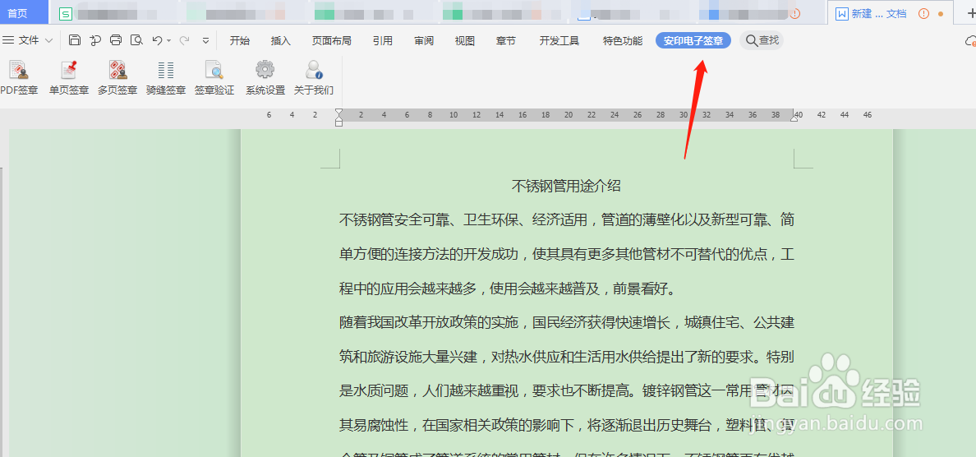Select the 安印电子签章 ribbon tab

click(x=693, y=40)
